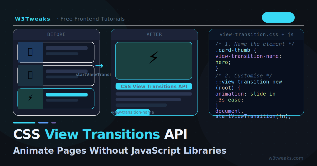Select the "/* 1. Name the element */" comment line
Image resolution: width=317 pixels, height=166 pixels.
[255, 44]
